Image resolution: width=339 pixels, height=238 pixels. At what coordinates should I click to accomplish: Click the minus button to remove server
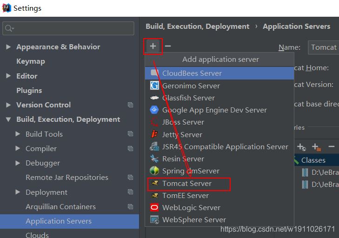(x=168, y=46)
